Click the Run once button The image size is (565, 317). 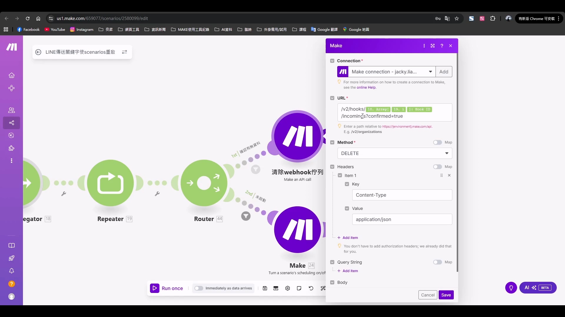tap(167, 289)
